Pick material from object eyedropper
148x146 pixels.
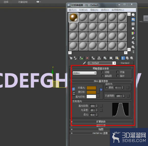[84, 63]
